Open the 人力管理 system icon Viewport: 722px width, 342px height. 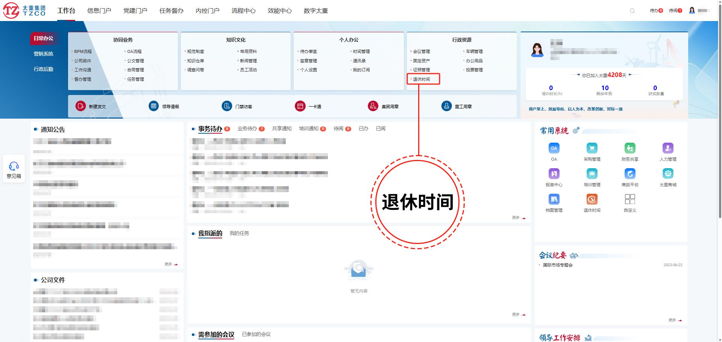pos(668,148)
